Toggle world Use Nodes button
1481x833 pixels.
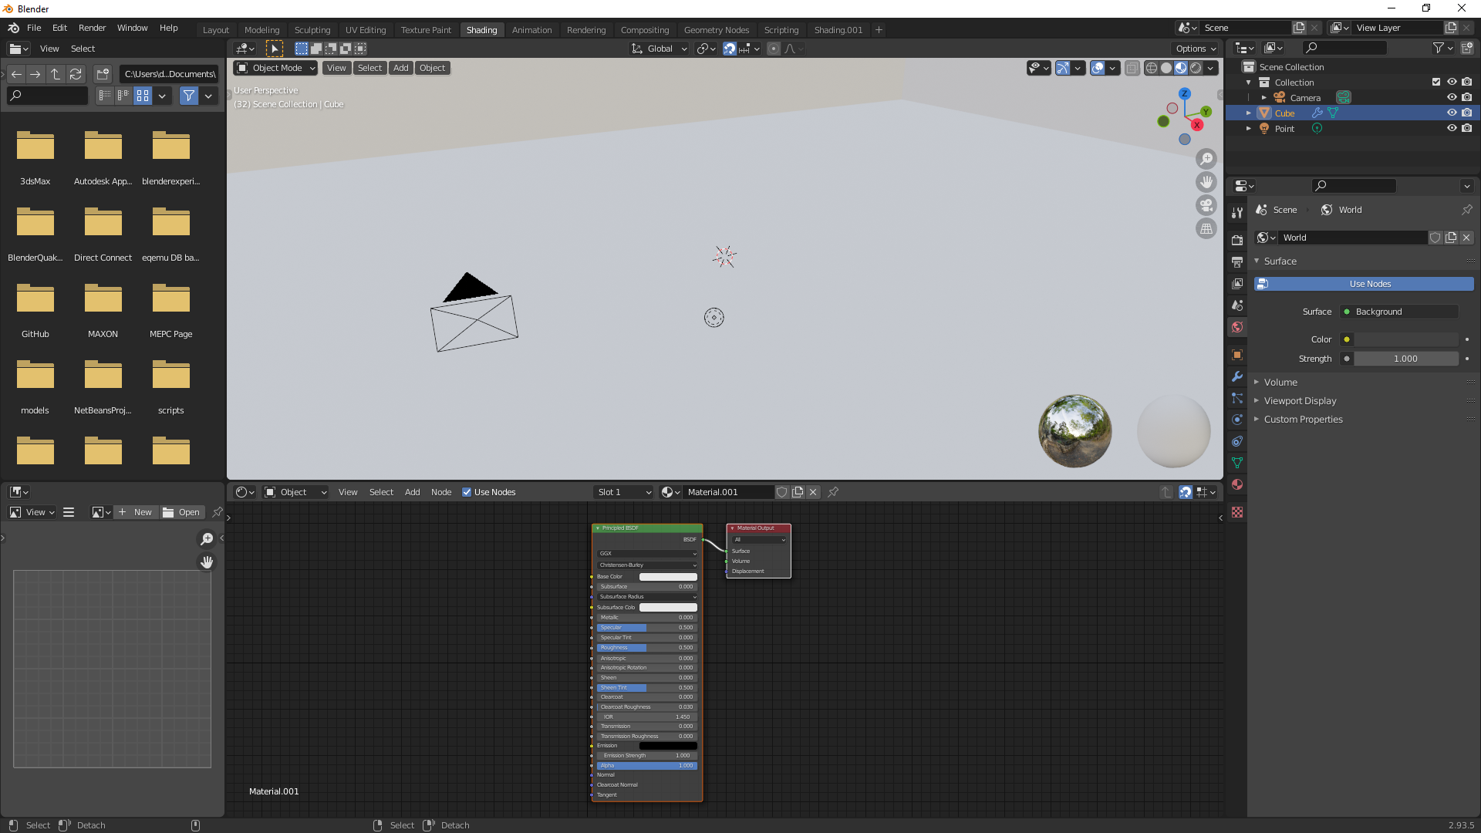coord(1364,284)
